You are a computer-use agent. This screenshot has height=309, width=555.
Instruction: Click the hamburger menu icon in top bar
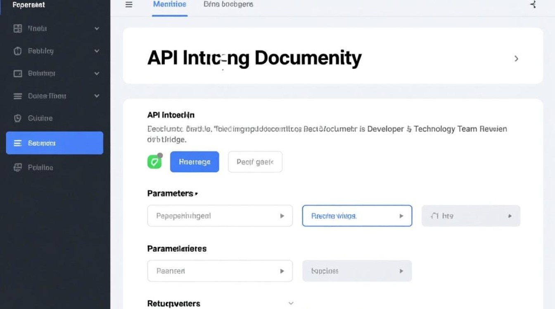tap(129, 5)
